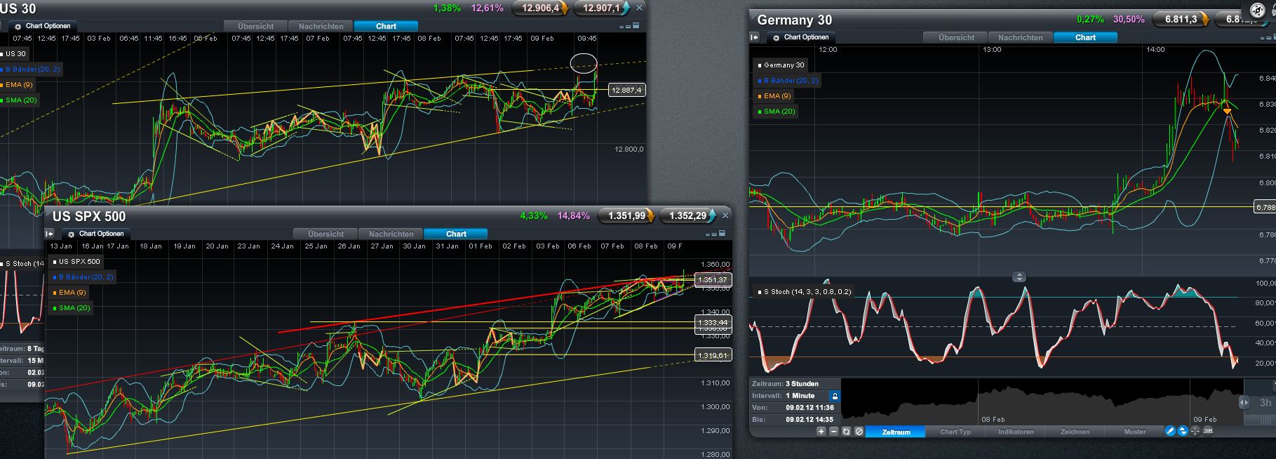Open the Zeitraum menu in Germany 30 toolbar

896,432
